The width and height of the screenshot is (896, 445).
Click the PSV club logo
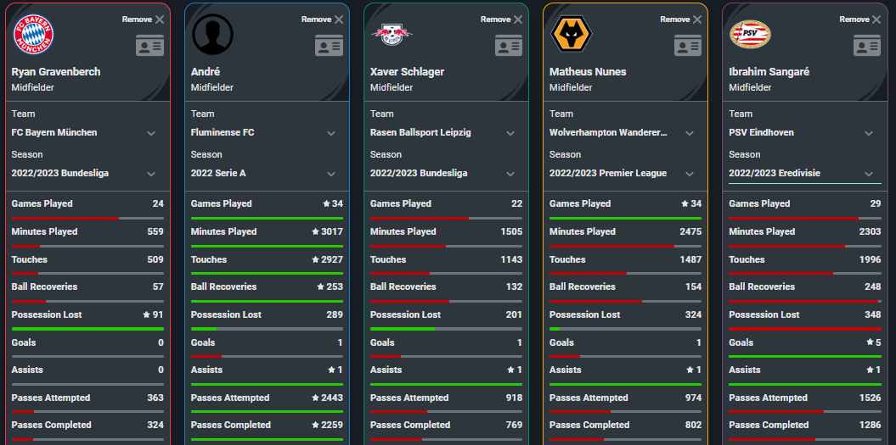coord(750,35)
